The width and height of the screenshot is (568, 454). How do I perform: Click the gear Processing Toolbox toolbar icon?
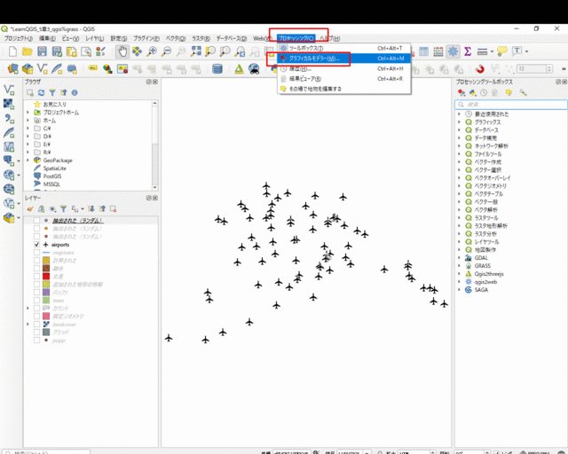pyautogui.click(x=453, y=51)
